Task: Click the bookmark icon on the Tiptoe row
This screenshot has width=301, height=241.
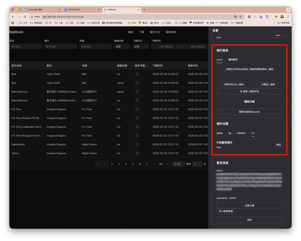Action: [137, 153]
